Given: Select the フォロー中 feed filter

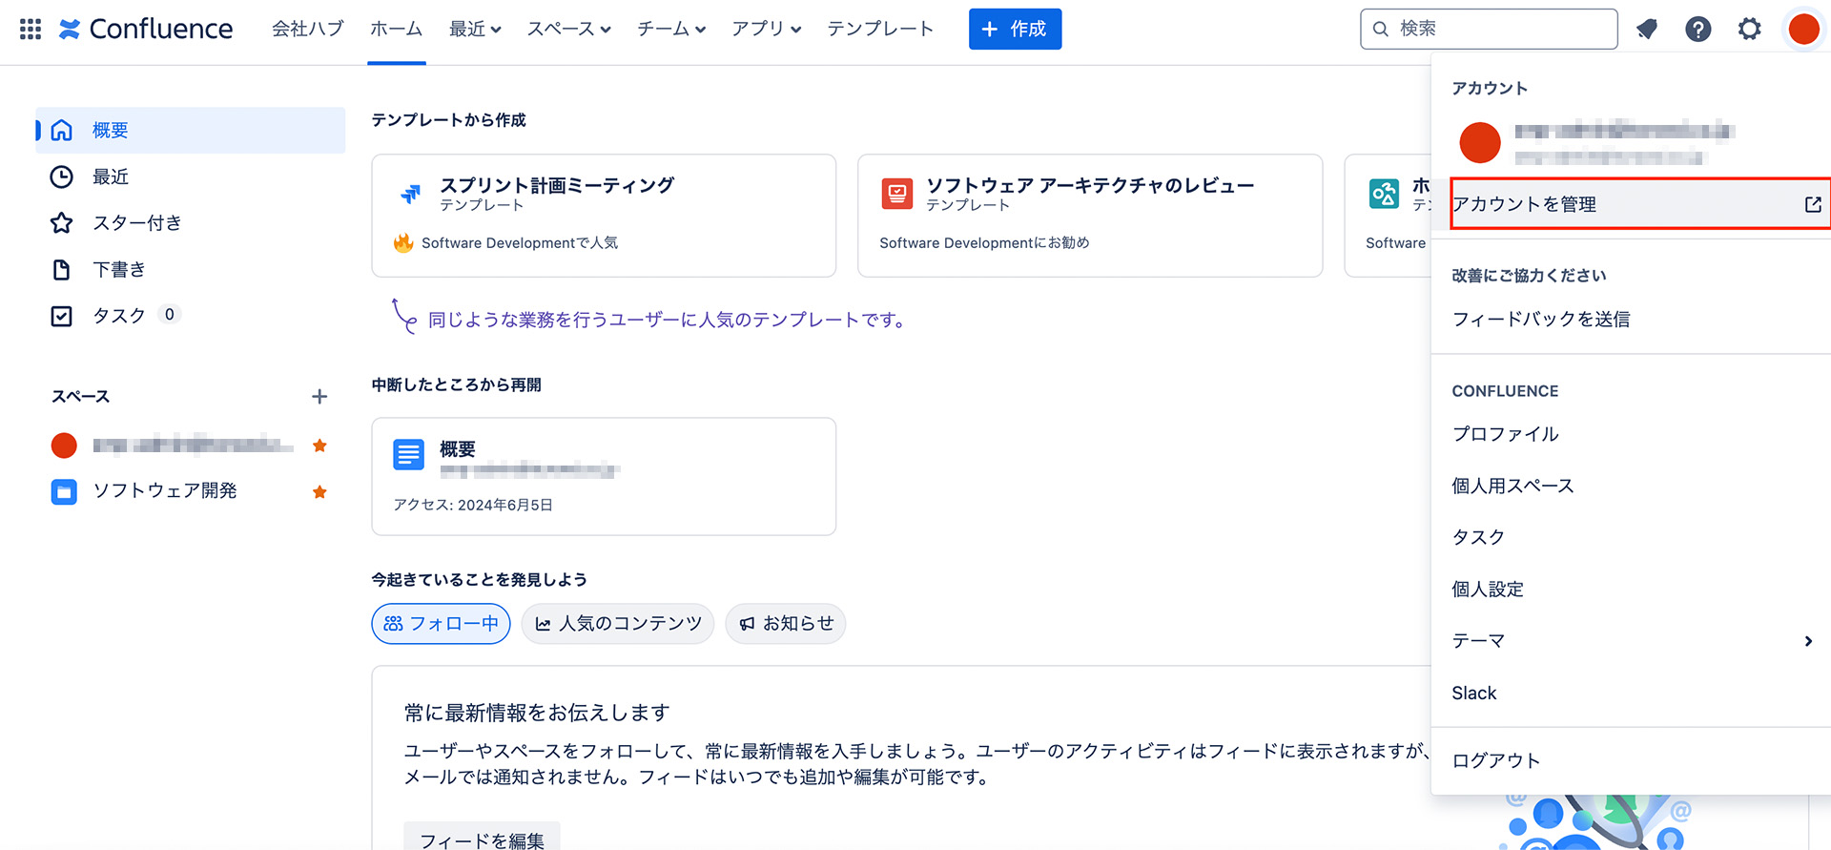Looking at the screenshot, I should coord(441,624).
